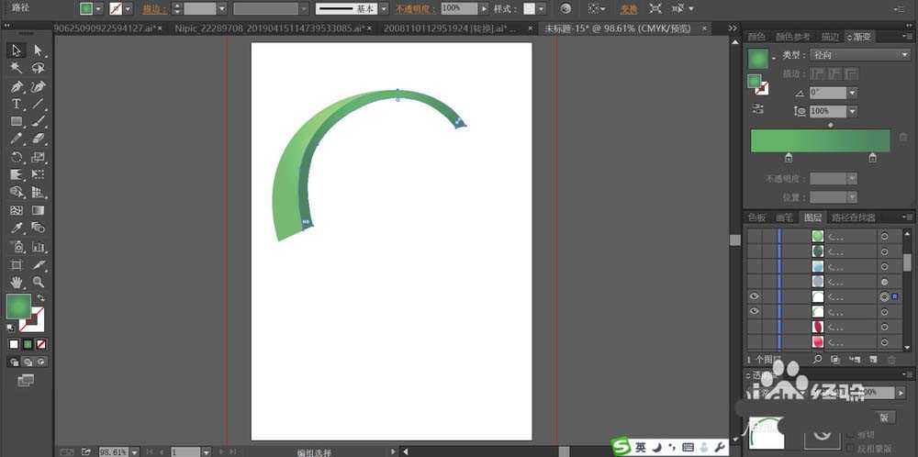Toggle visibility of the first unhidden layer row
The height and width of the screenshot is (457, 918).
755,297
